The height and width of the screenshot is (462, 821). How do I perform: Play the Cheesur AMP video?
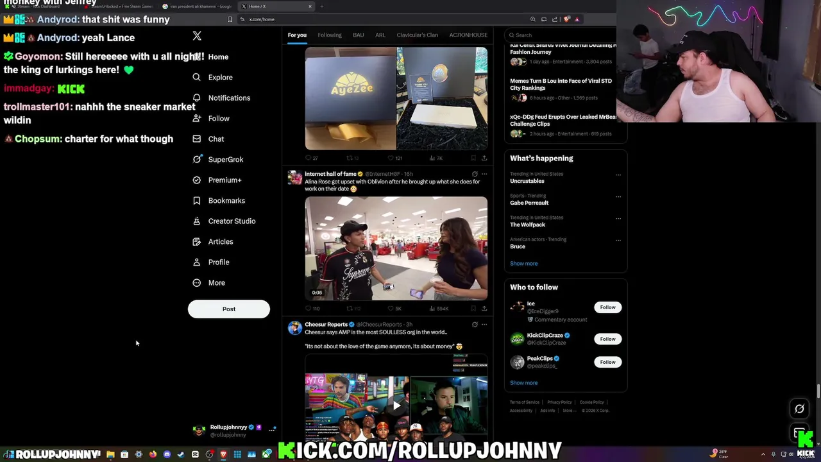[x=396, y=405]
